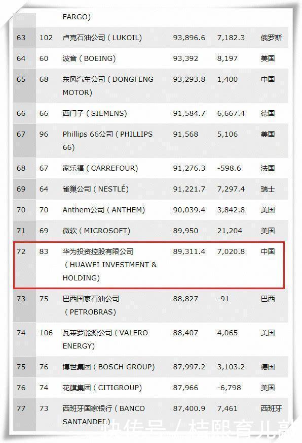Click the NESTLÉ company name cell
302x443 pixels.
click(x=95, y=188)
